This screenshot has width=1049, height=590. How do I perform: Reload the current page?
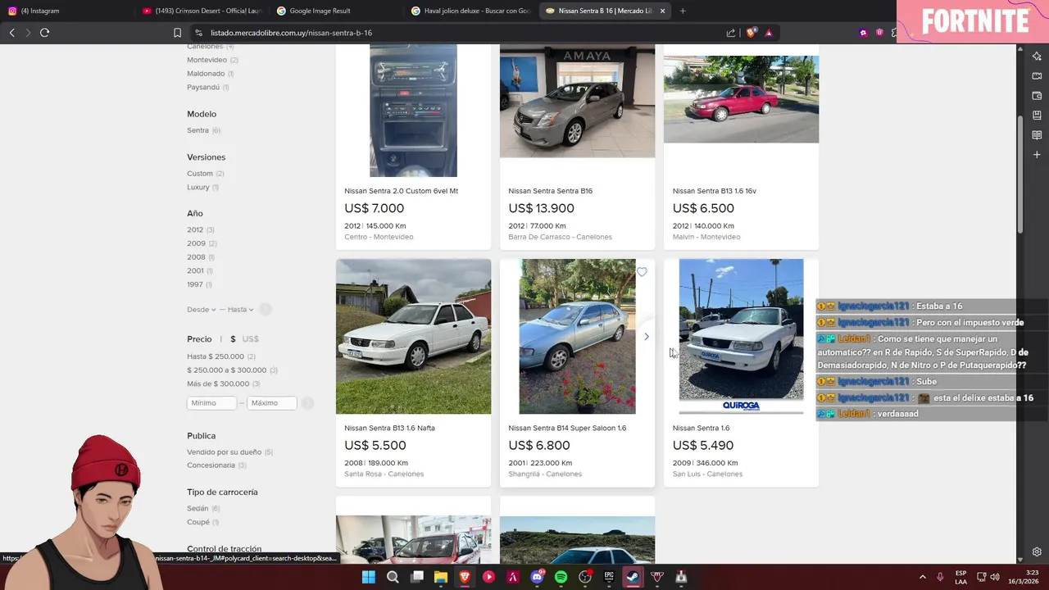[x=44, y=33]
